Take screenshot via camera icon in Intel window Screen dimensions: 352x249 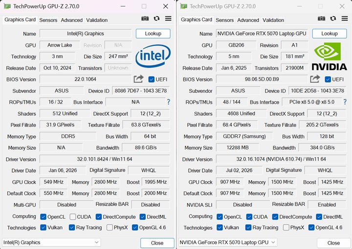click(x=145, y=19)
